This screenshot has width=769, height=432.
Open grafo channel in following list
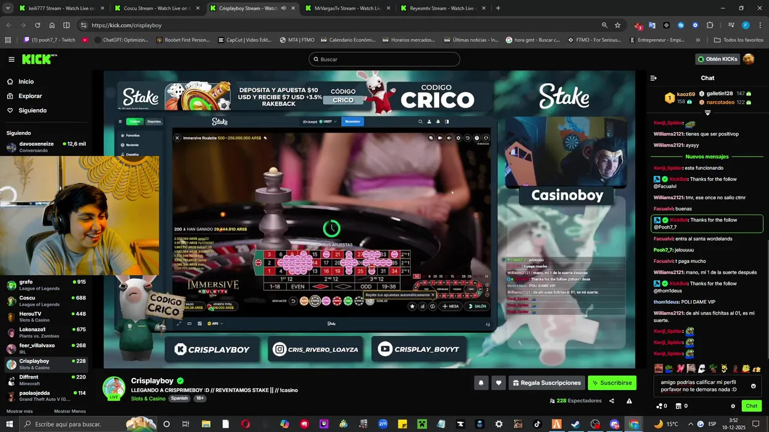46,284
